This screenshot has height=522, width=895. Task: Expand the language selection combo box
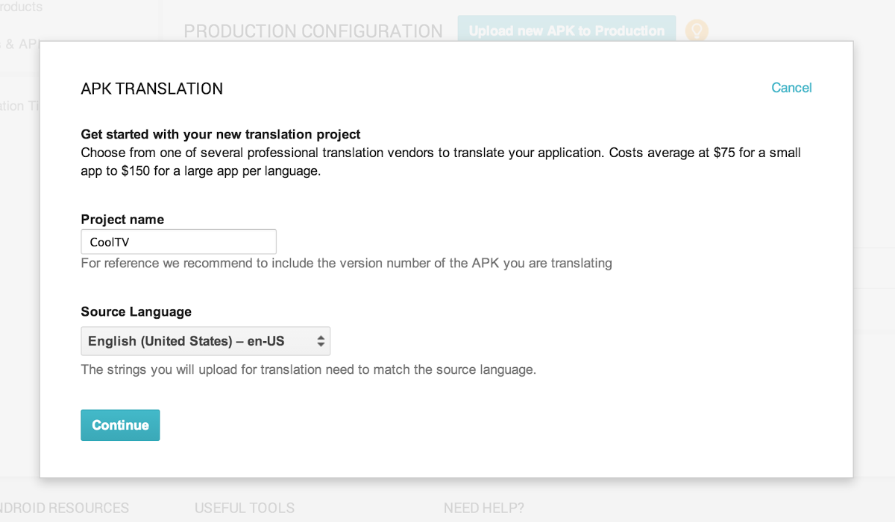[206, 340]
